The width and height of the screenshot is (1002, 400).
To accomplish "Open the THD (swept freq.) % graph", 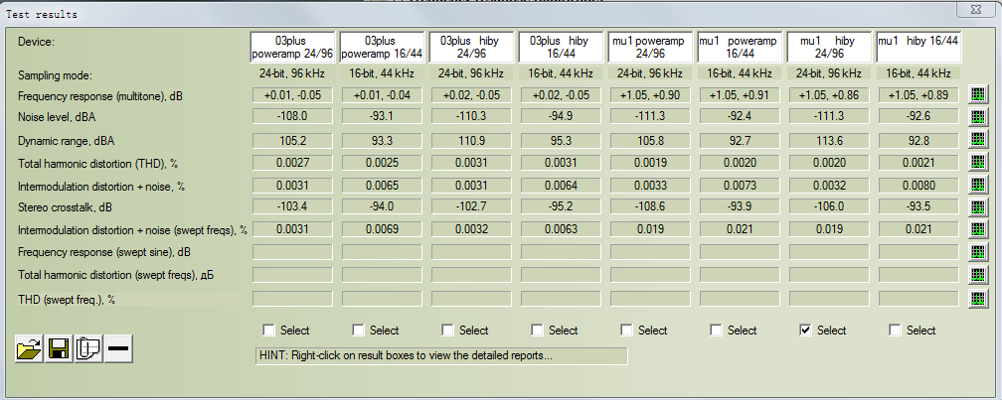I will pyautogui.click(x=978, y=298).
